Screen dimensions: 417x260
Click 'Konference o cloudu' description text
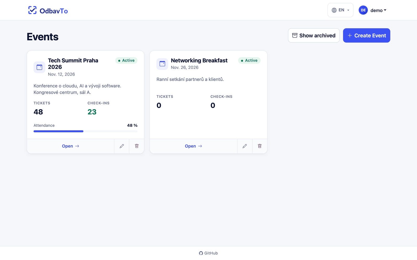click(77, 89)
